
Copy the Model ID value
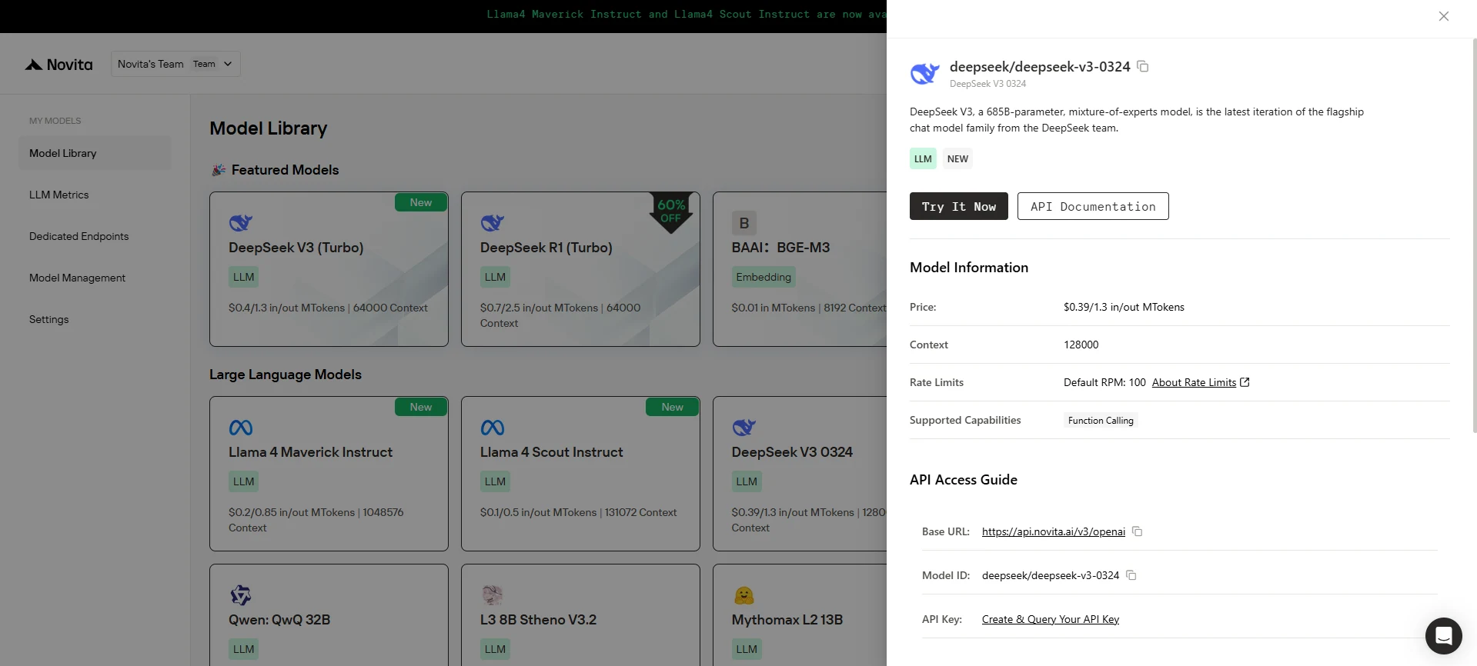point(1131,575)
